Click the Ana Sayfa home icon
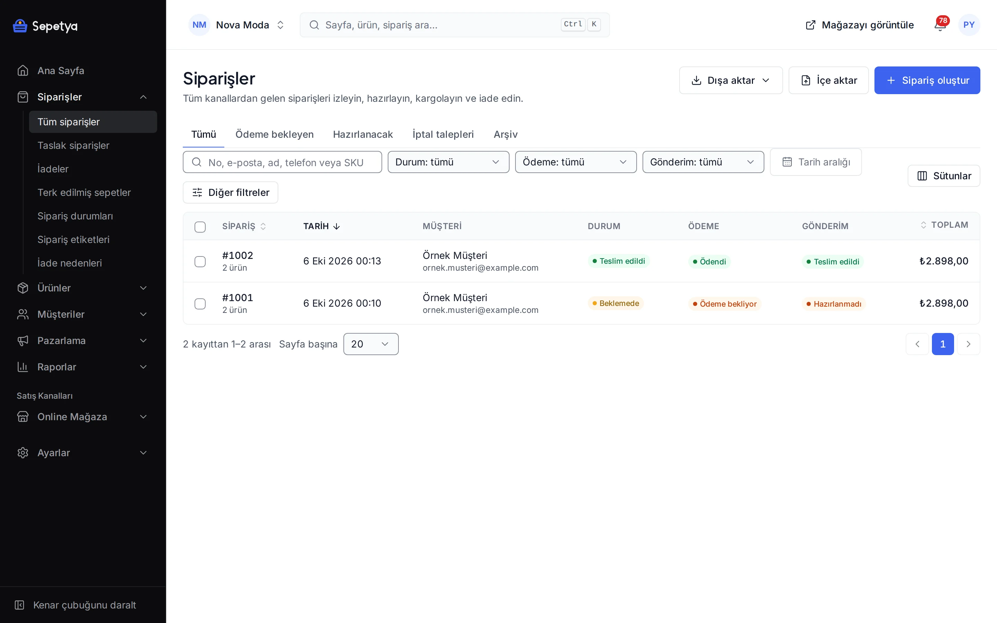997x623 pixels. tap(23, 71)
